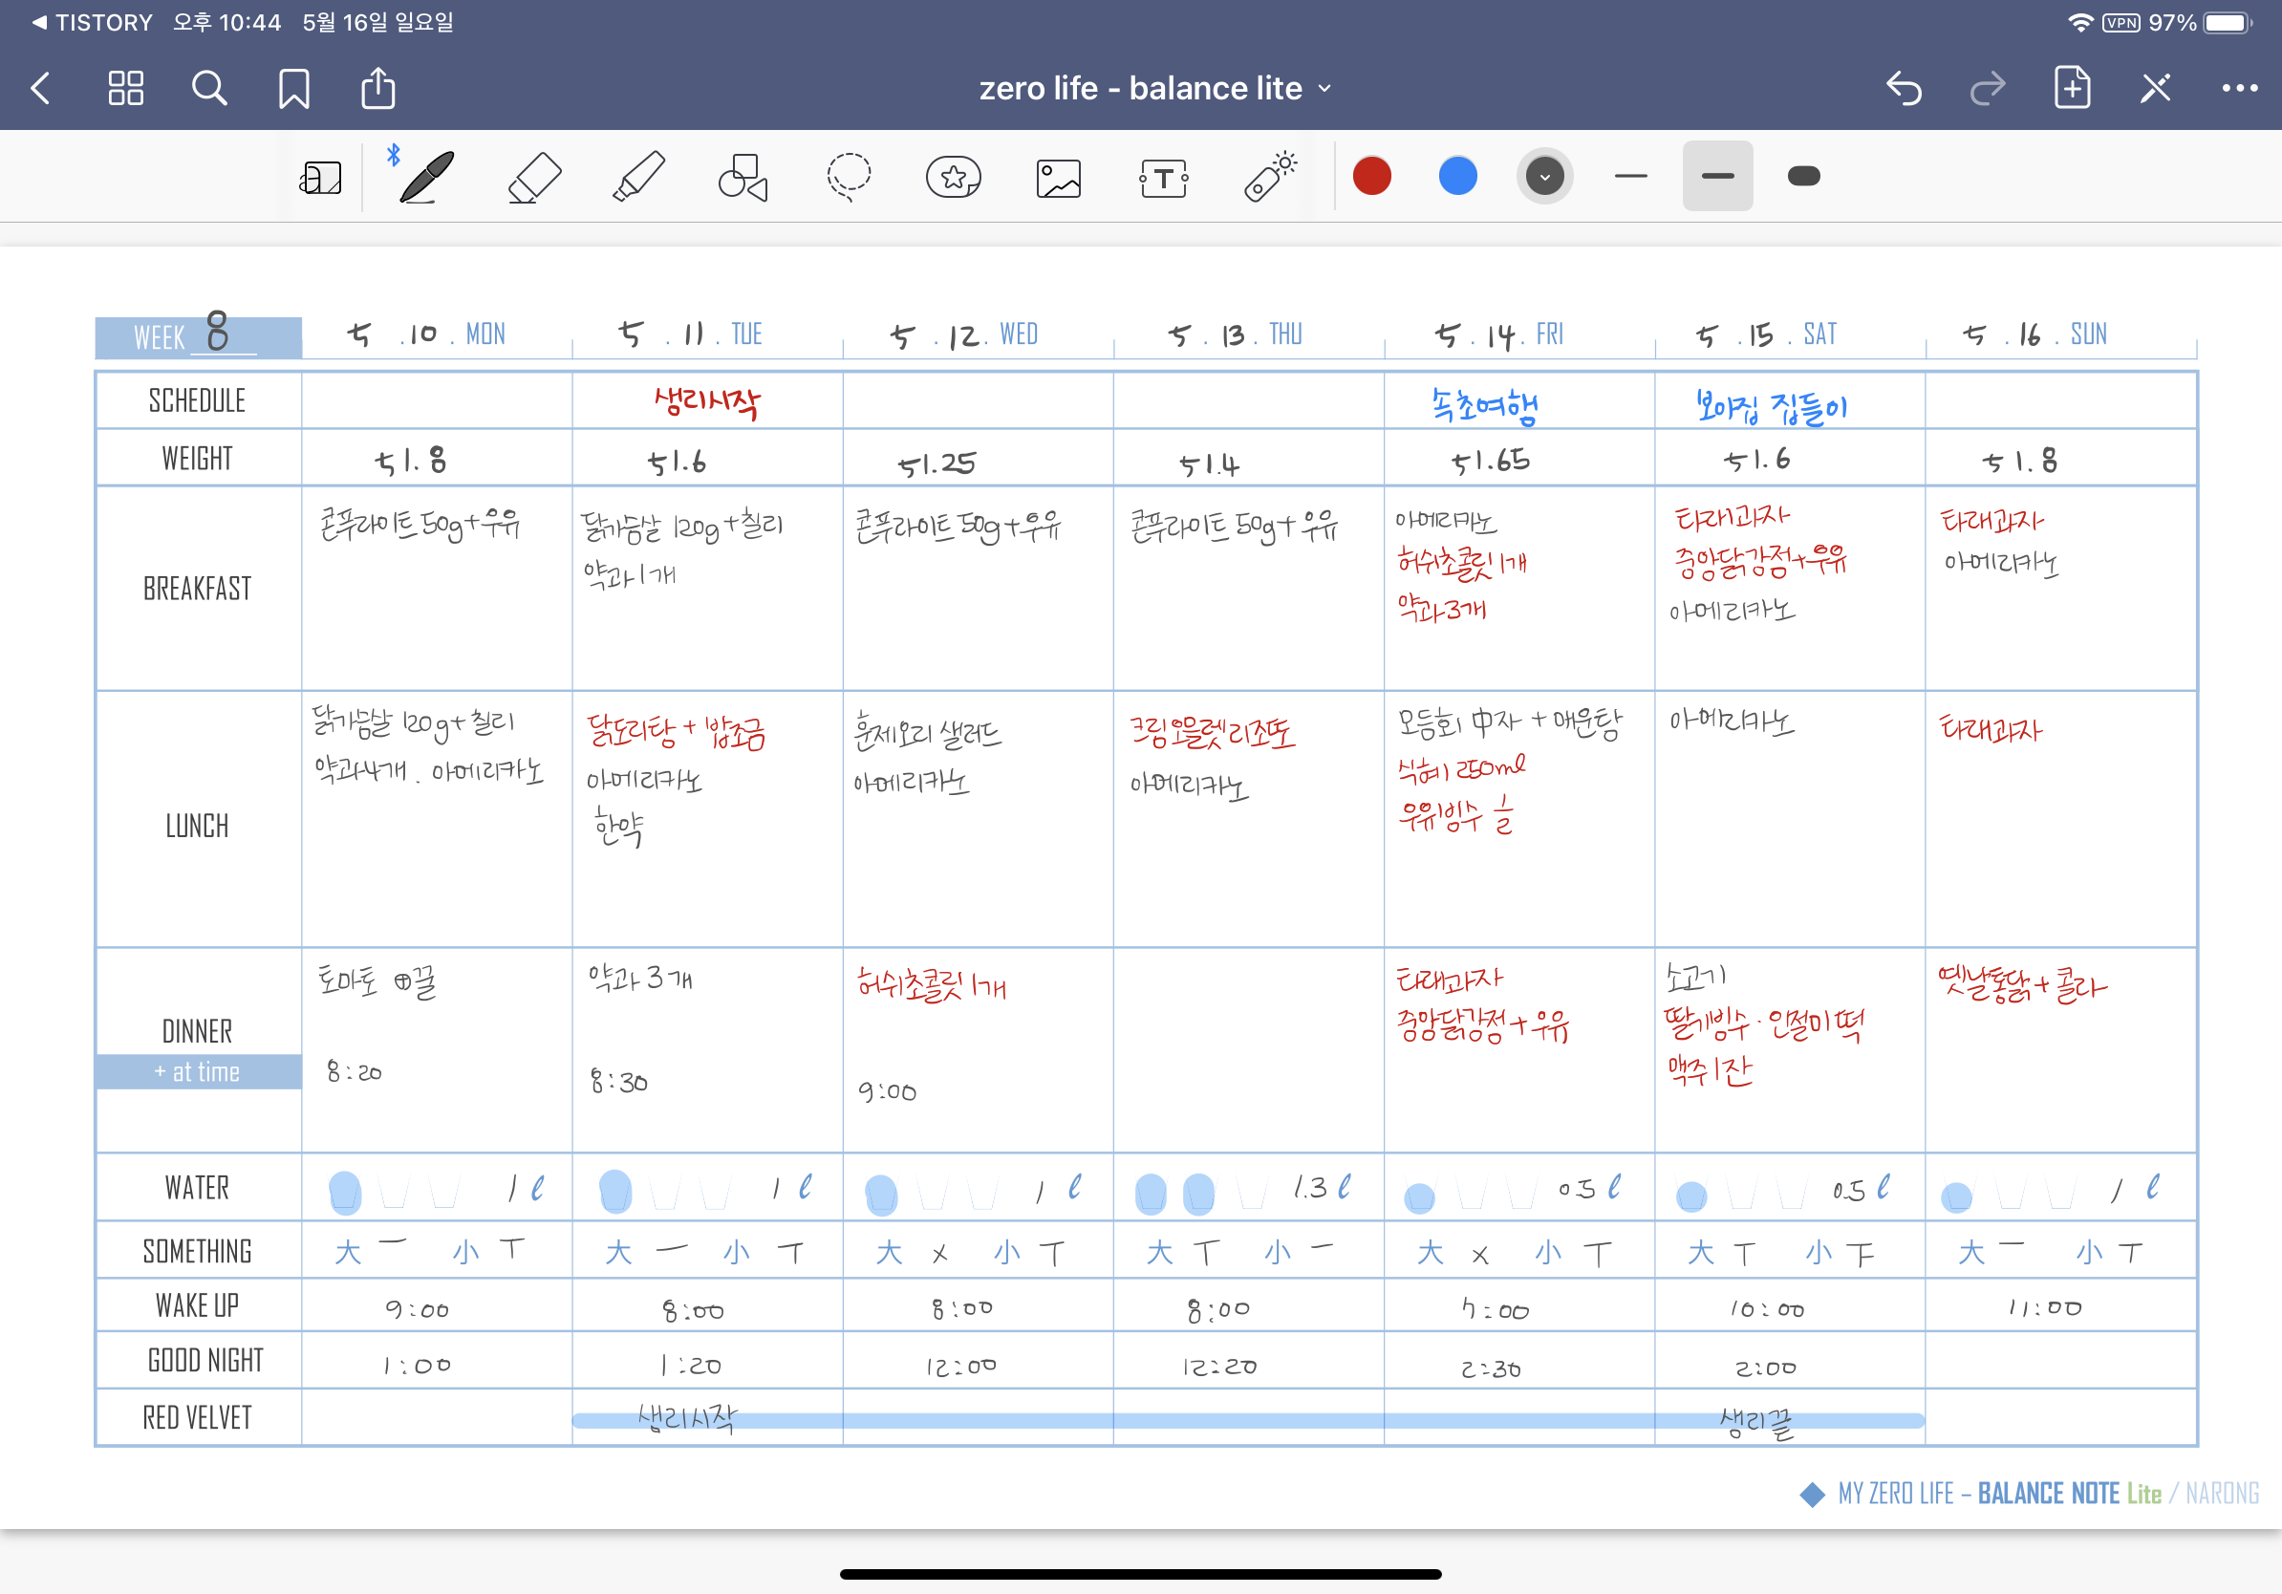2282x1594 pixels.
Task: Pick the red pen color
Action: 1371,177
